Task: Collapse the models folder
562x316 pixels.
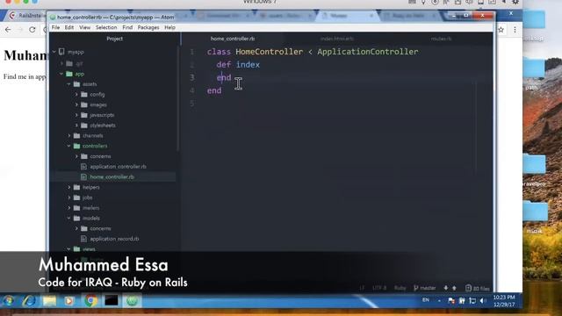Action: [68, 219]
